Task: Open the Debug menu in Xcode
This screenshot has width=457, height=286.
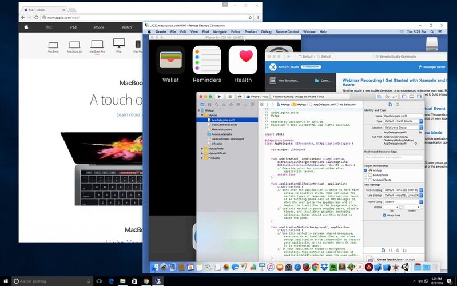Action: click(266, 32)
